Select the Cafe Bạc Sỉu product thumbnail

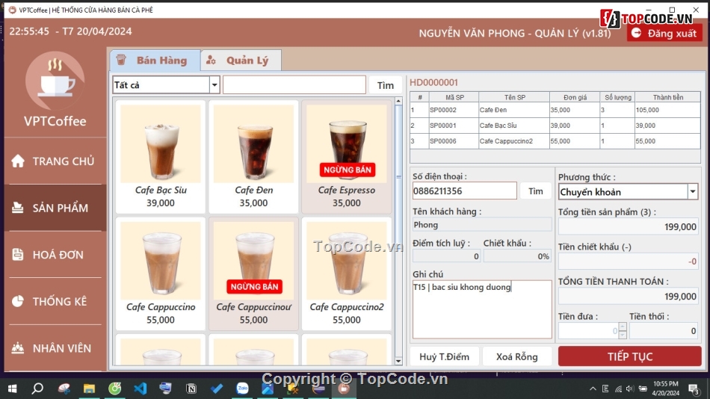[x=161, y=143]
